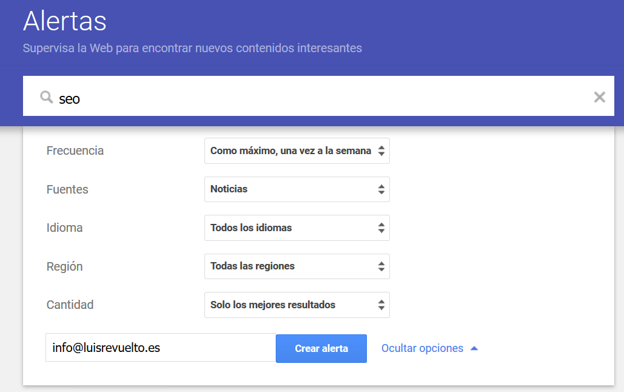Click the triangle arrow beside Ocultar opciones

pos(474,348)
